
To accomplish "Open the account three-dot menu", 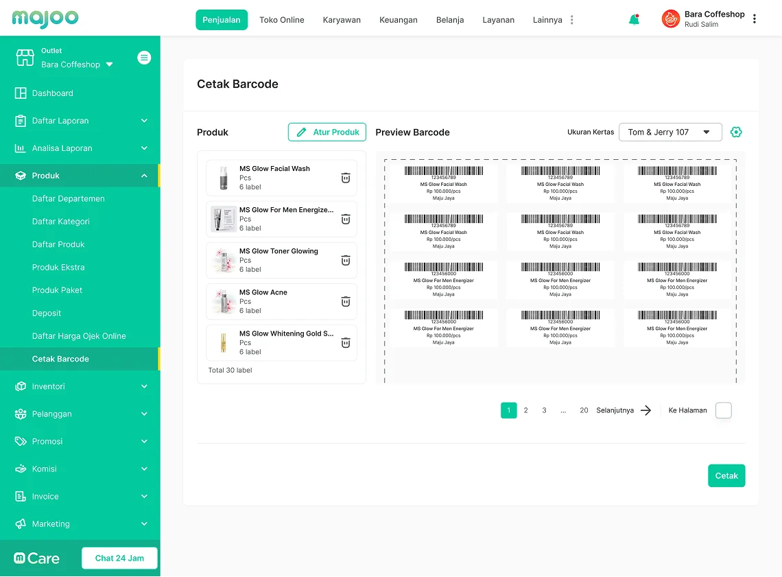I will (x=754, y=19).
